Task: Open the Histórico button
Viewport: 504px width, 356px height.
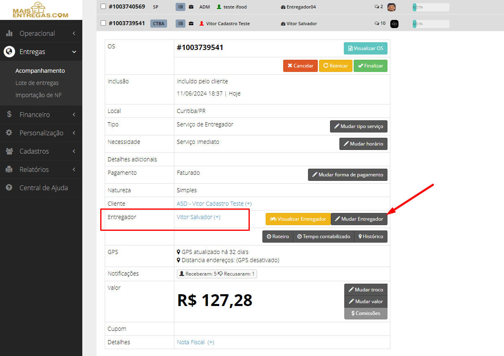Action: (x=371, y=237)
